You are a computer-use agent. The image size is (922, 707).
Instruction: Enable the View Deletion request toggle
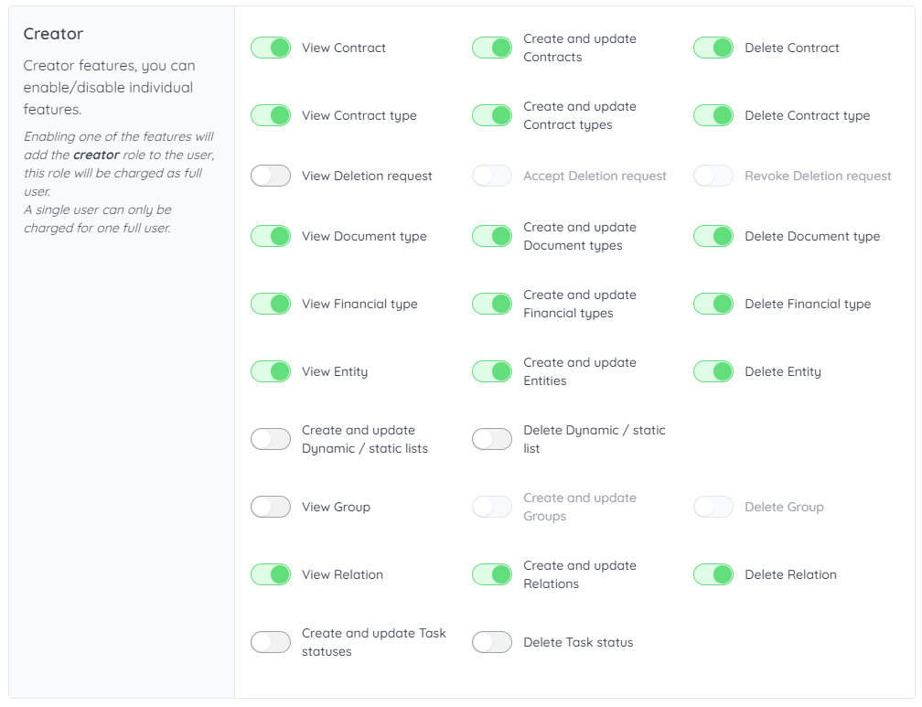(271, 176)
